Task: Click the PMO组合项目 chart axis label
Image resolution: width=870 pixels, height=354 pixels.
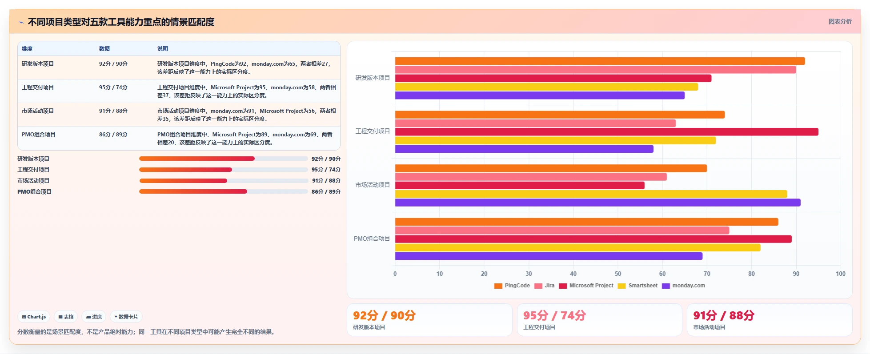Action: (x=372, y=239)
